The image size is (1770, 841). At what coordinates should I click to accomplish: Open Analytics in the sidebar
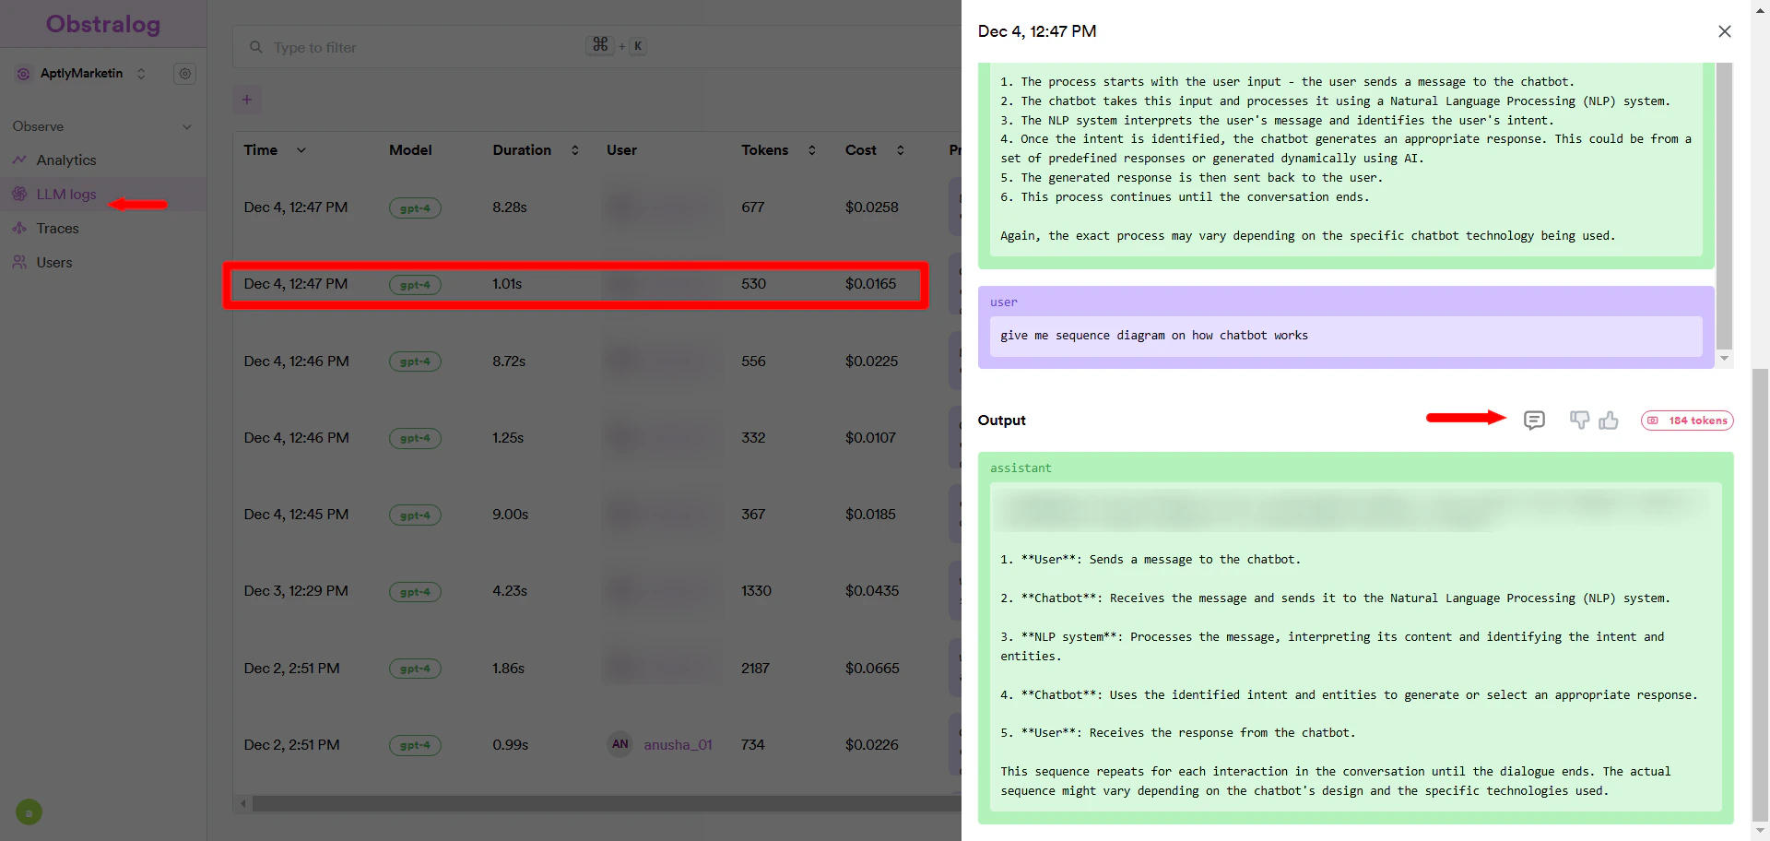[x=66, y=160]
